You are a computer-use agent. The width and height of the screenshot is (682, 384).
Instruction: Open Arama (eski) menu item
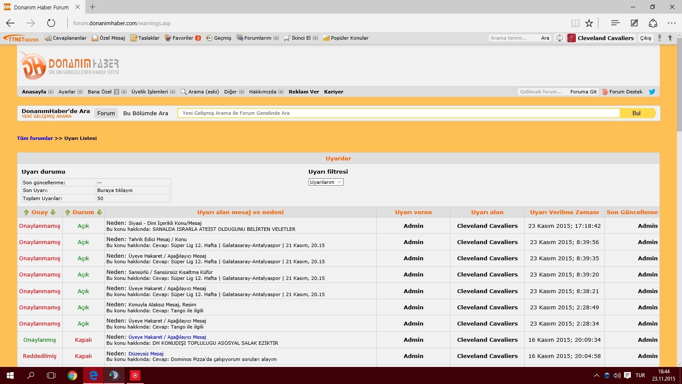pyautogui.click(x=200, y=92)
